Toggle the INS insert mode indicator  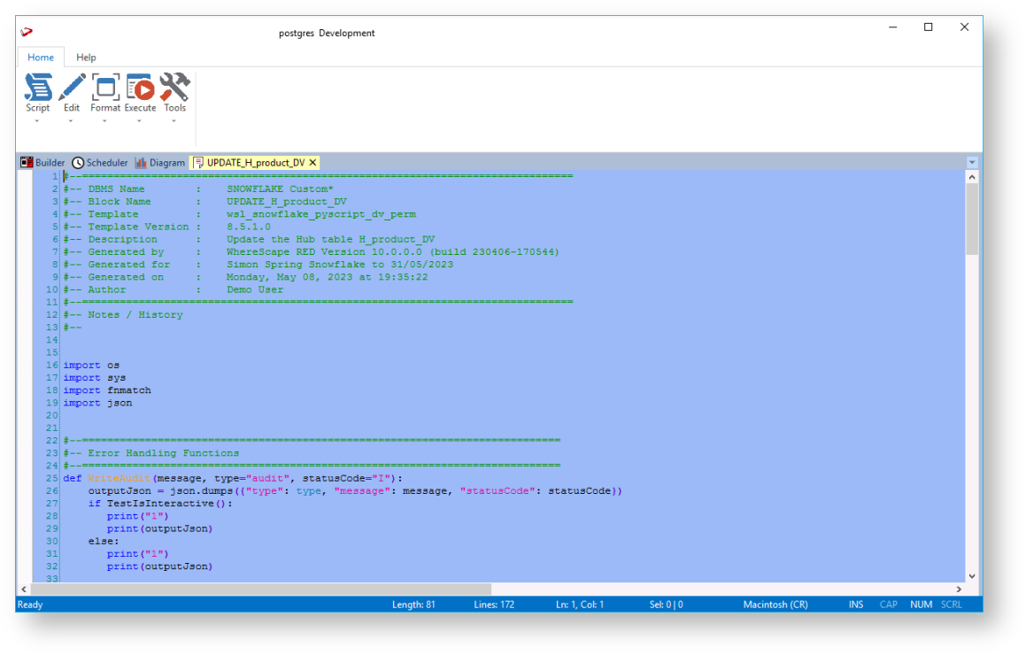click(x=855, y=605)
